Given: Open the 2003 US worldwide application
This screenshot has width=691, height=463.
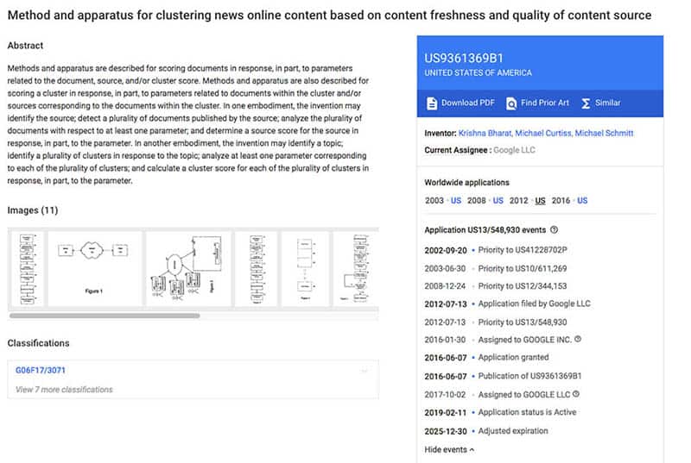Looking at the screenshot, I should [456, 201].
